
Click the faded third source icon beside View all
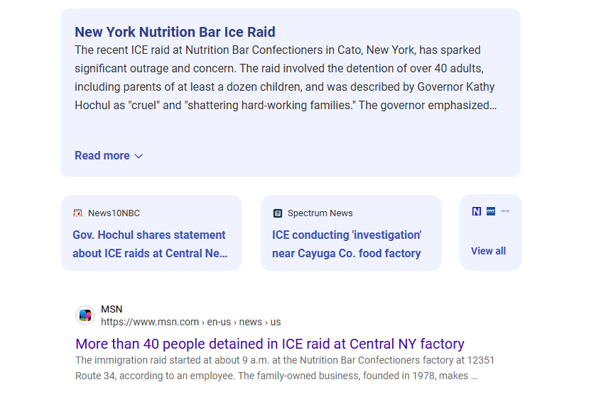click(x=505, y=211)
